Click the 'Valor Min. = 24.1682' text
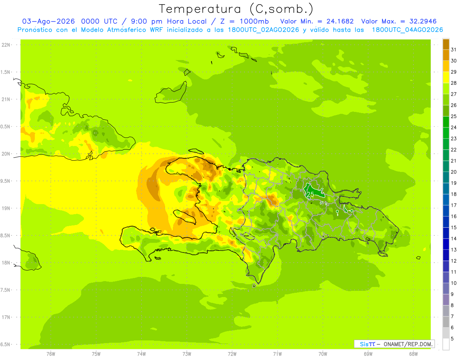 click(317, 21)
